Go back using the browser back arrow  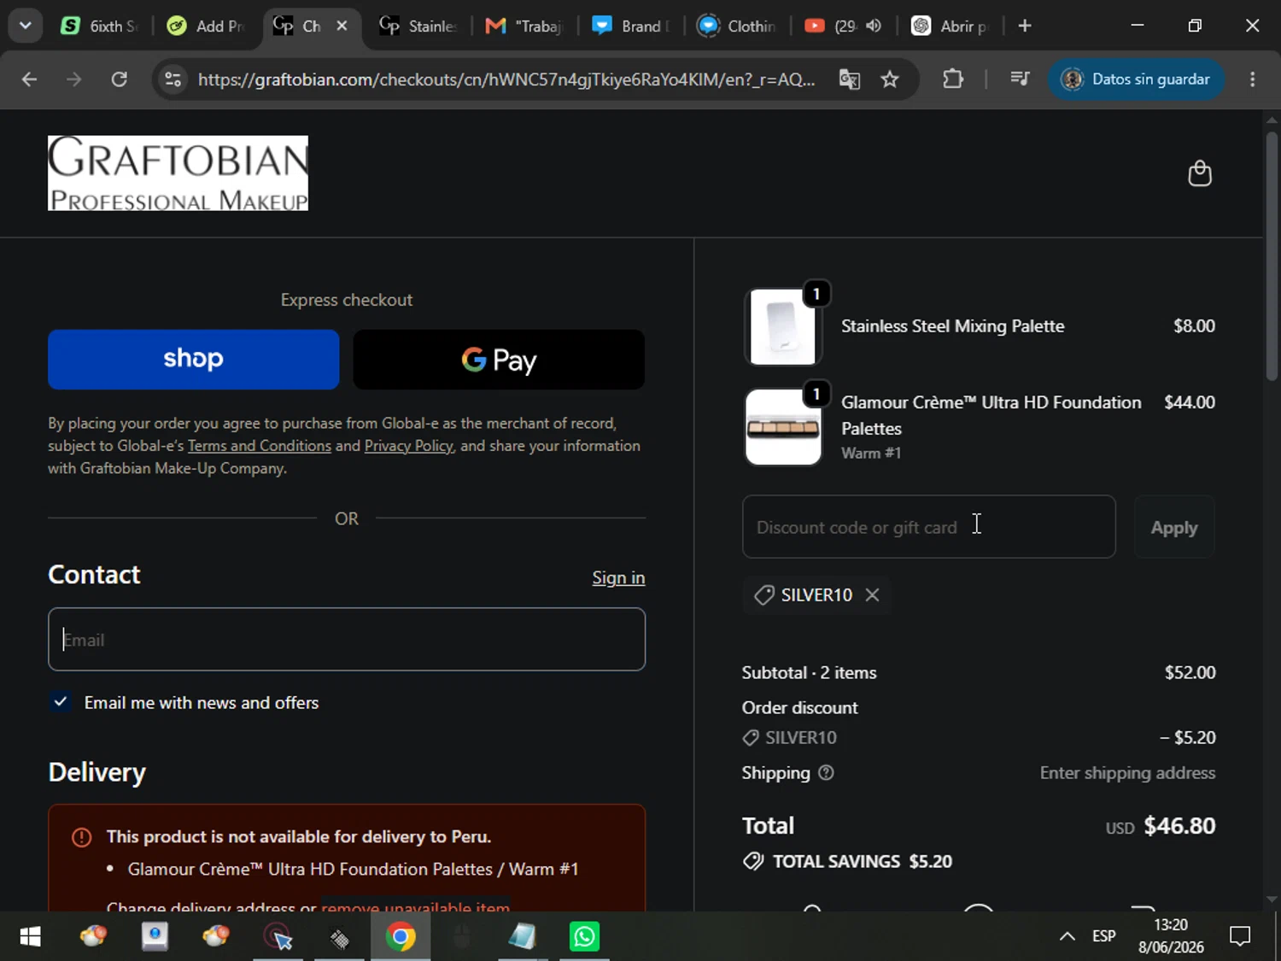pos(29,79)
